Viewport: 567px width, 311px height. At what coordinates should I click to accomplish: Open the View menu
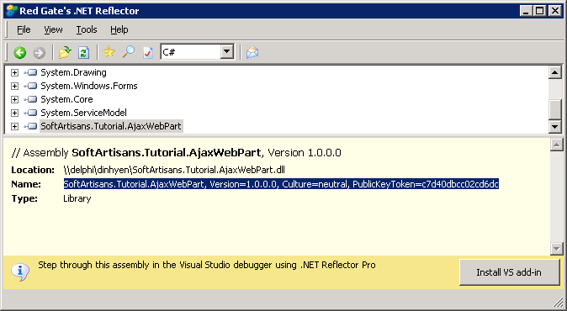(x=53, y=29)
